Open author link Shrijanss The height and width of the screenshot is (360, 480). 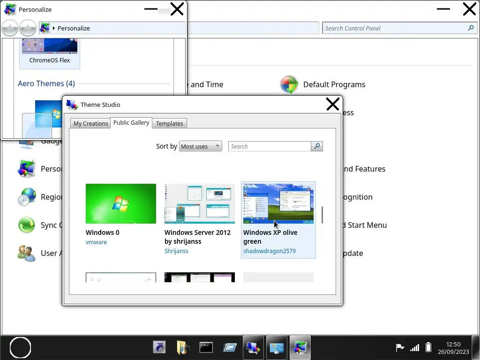click(176, 251)
